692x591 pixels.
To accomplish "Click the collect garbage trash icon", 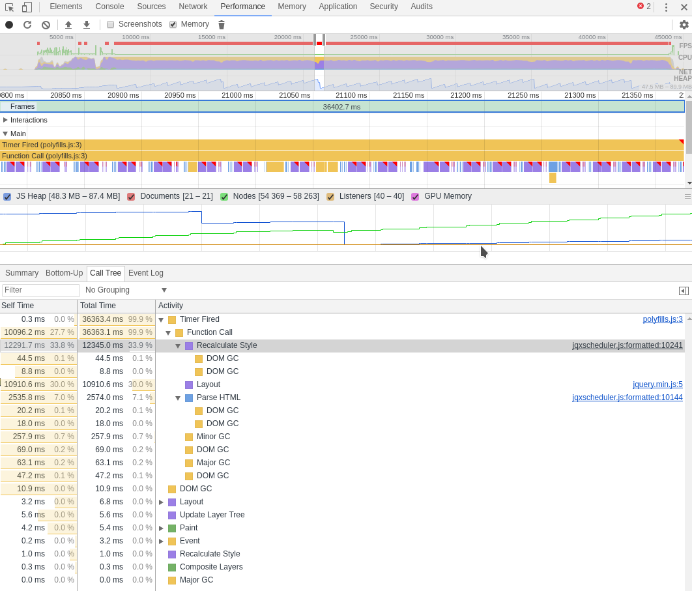I will pyautogui.click(x=222, y=25).
